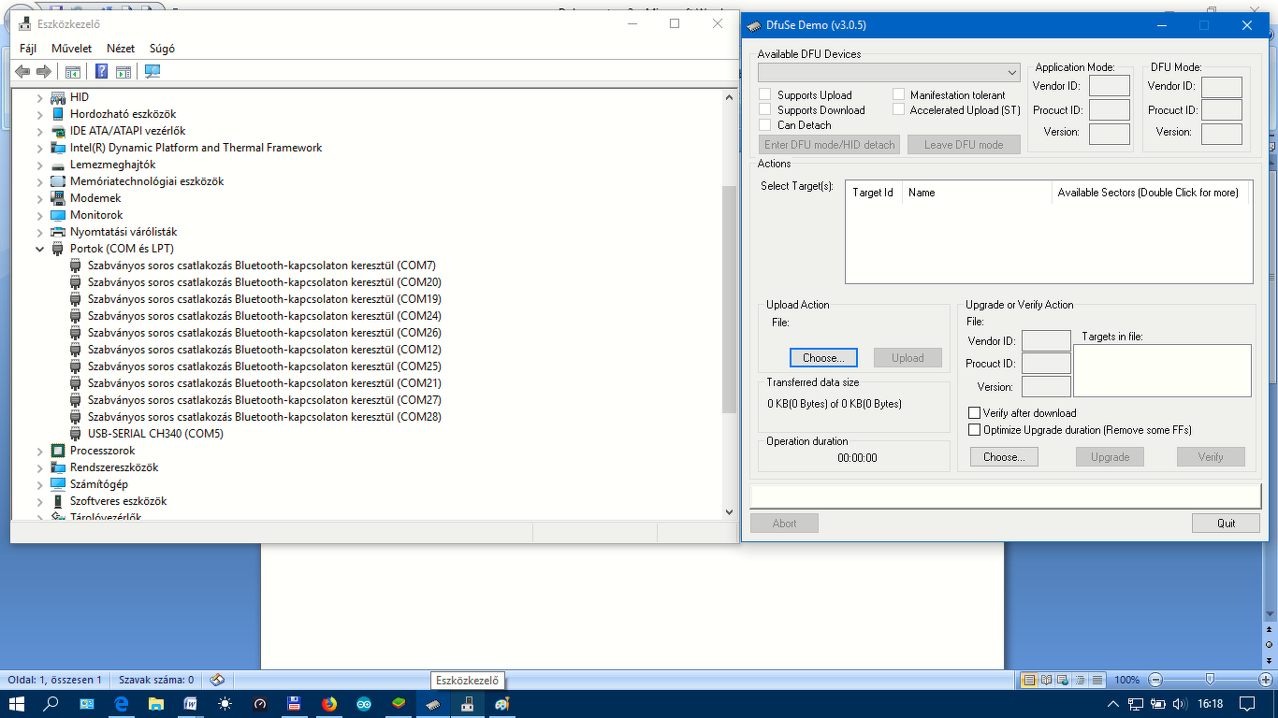
Task: Expand the Processzorok tree node
Action: coord(39,451)
